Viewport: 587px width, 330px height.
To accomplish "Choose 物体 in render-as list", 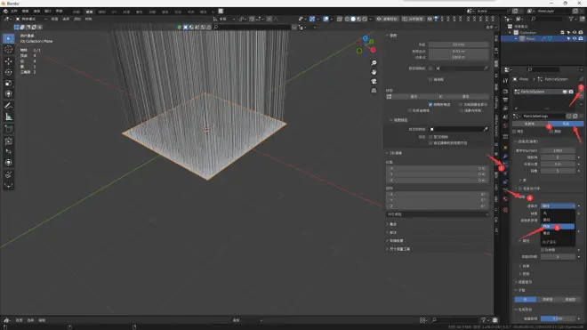I will click(x=558, y=227).
